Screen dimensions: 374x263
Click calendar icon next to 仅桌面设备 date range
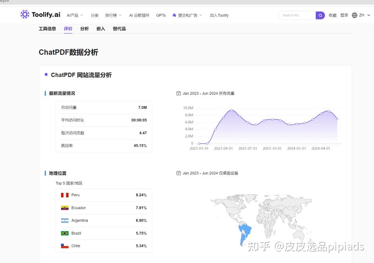click(178, 173)
